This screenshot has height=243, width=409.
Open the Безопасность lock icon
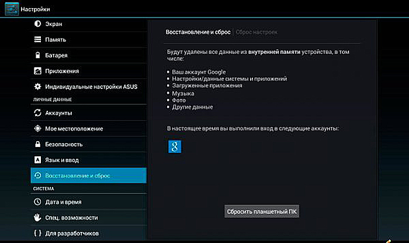tap(37, 144)
